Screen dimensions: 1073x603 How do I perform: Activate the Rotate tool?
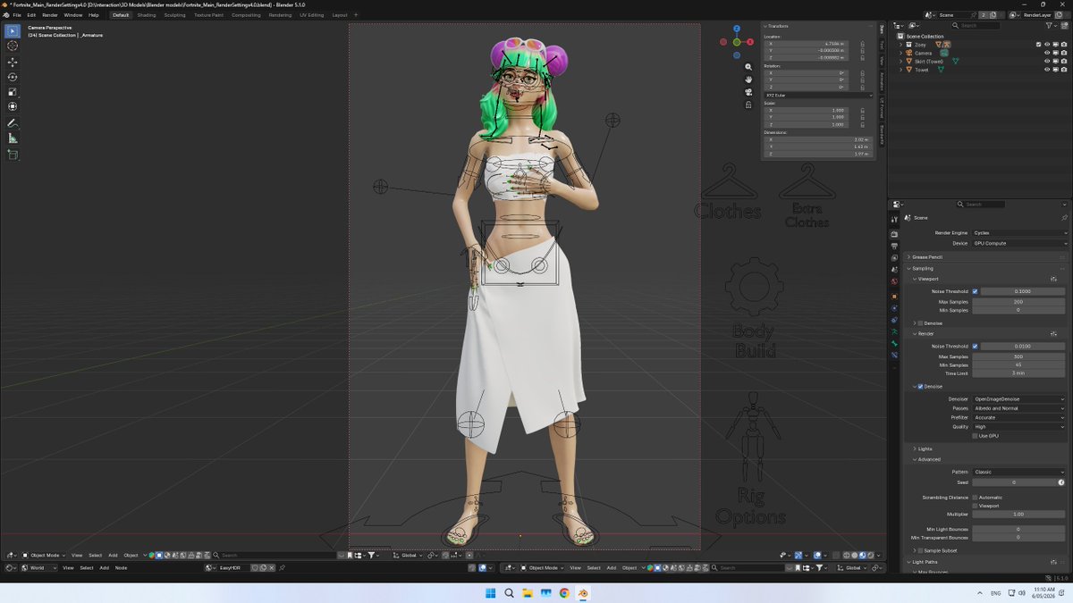click(13, 77)
